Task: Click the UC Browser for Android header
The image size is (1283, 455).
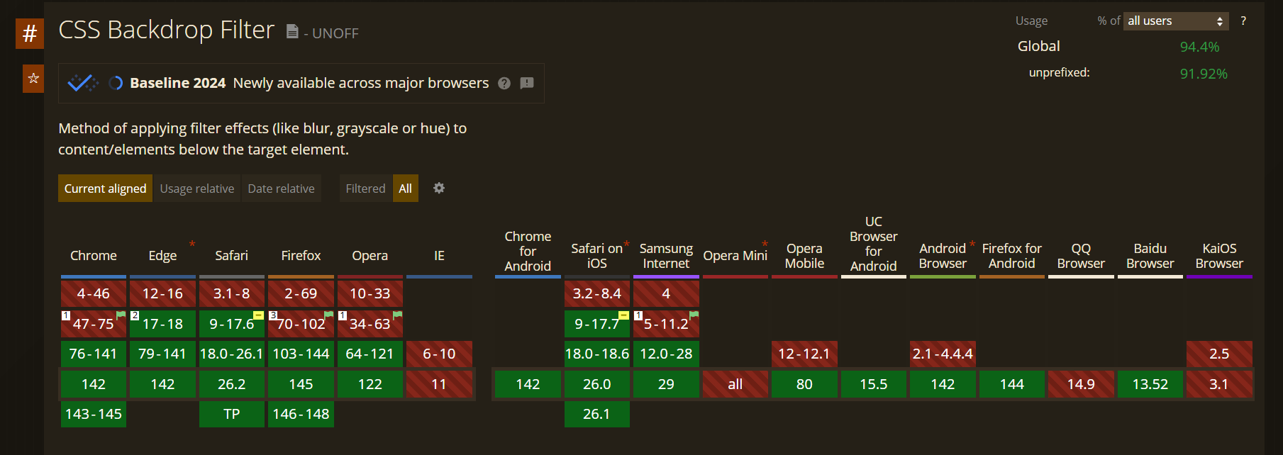Action: tap(874, 244)
